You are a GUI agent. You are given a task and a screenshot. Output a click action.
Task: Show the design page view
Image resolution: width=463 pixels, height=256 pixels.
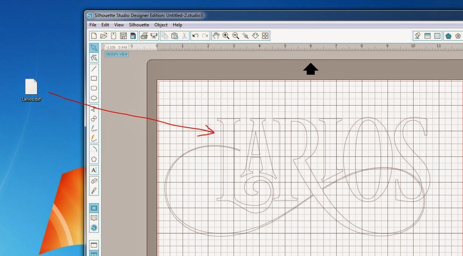point(94,208)
